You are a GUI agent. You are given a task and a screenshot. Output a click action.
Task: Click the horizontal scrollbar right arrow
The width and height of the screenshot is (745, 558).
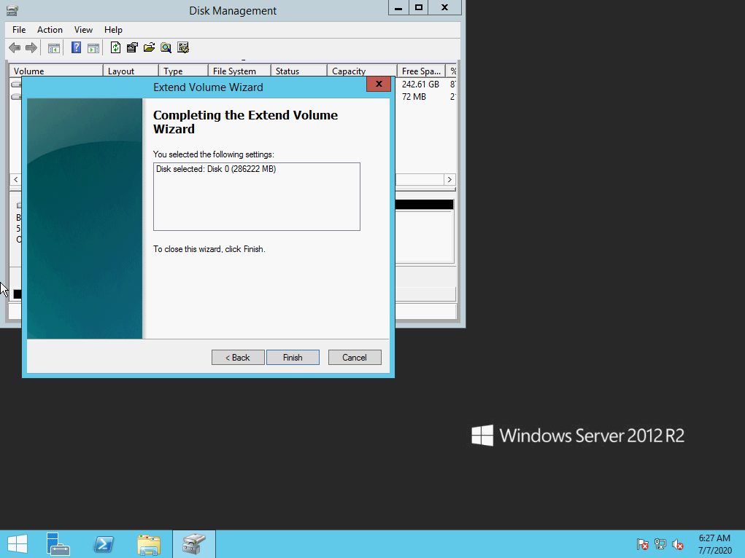pyautogui.click(x=449, y=179)
